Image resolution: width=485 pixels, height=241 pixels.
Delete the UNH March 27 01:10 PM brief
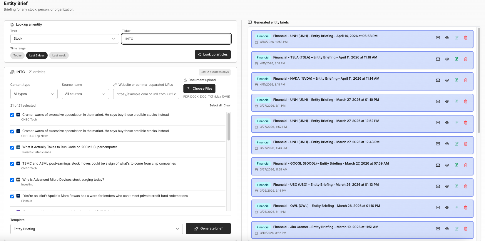466,101
